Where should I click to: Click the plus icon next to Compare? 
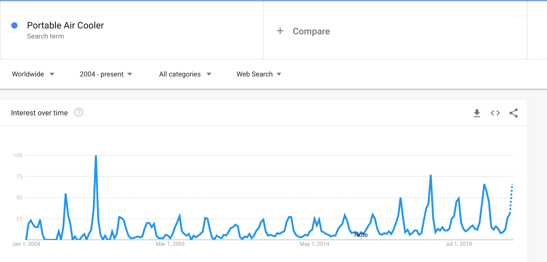coord(280,31)
